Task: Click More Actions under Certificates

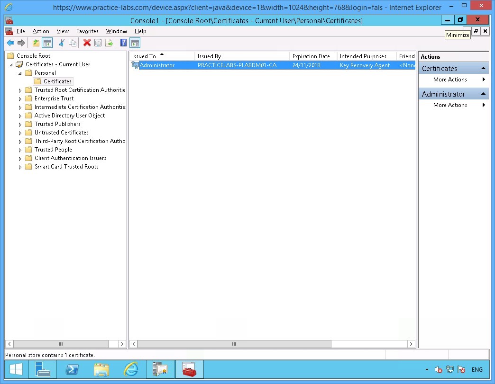Action: click(x=449, y=80)
